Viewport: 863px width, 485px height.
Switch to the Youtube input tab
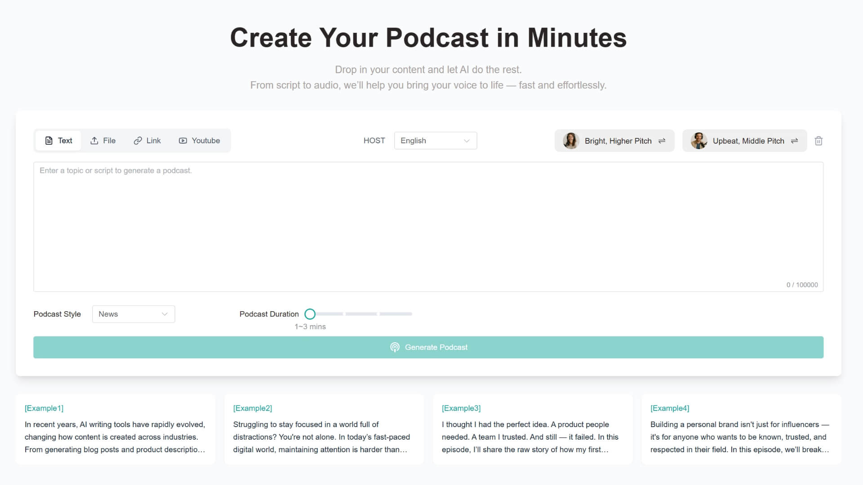pyautogui.click(x=199, y=141)
